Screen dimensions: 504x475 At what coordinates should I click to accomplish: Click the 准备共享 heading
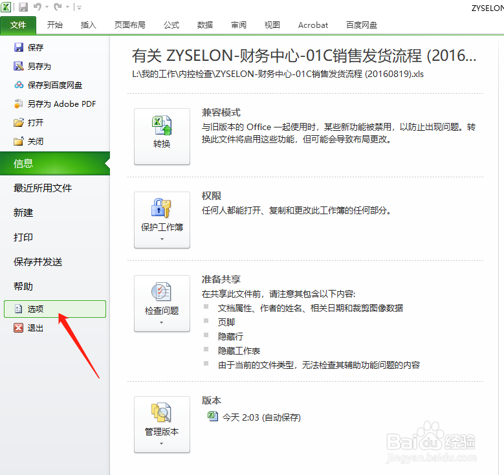221,279
